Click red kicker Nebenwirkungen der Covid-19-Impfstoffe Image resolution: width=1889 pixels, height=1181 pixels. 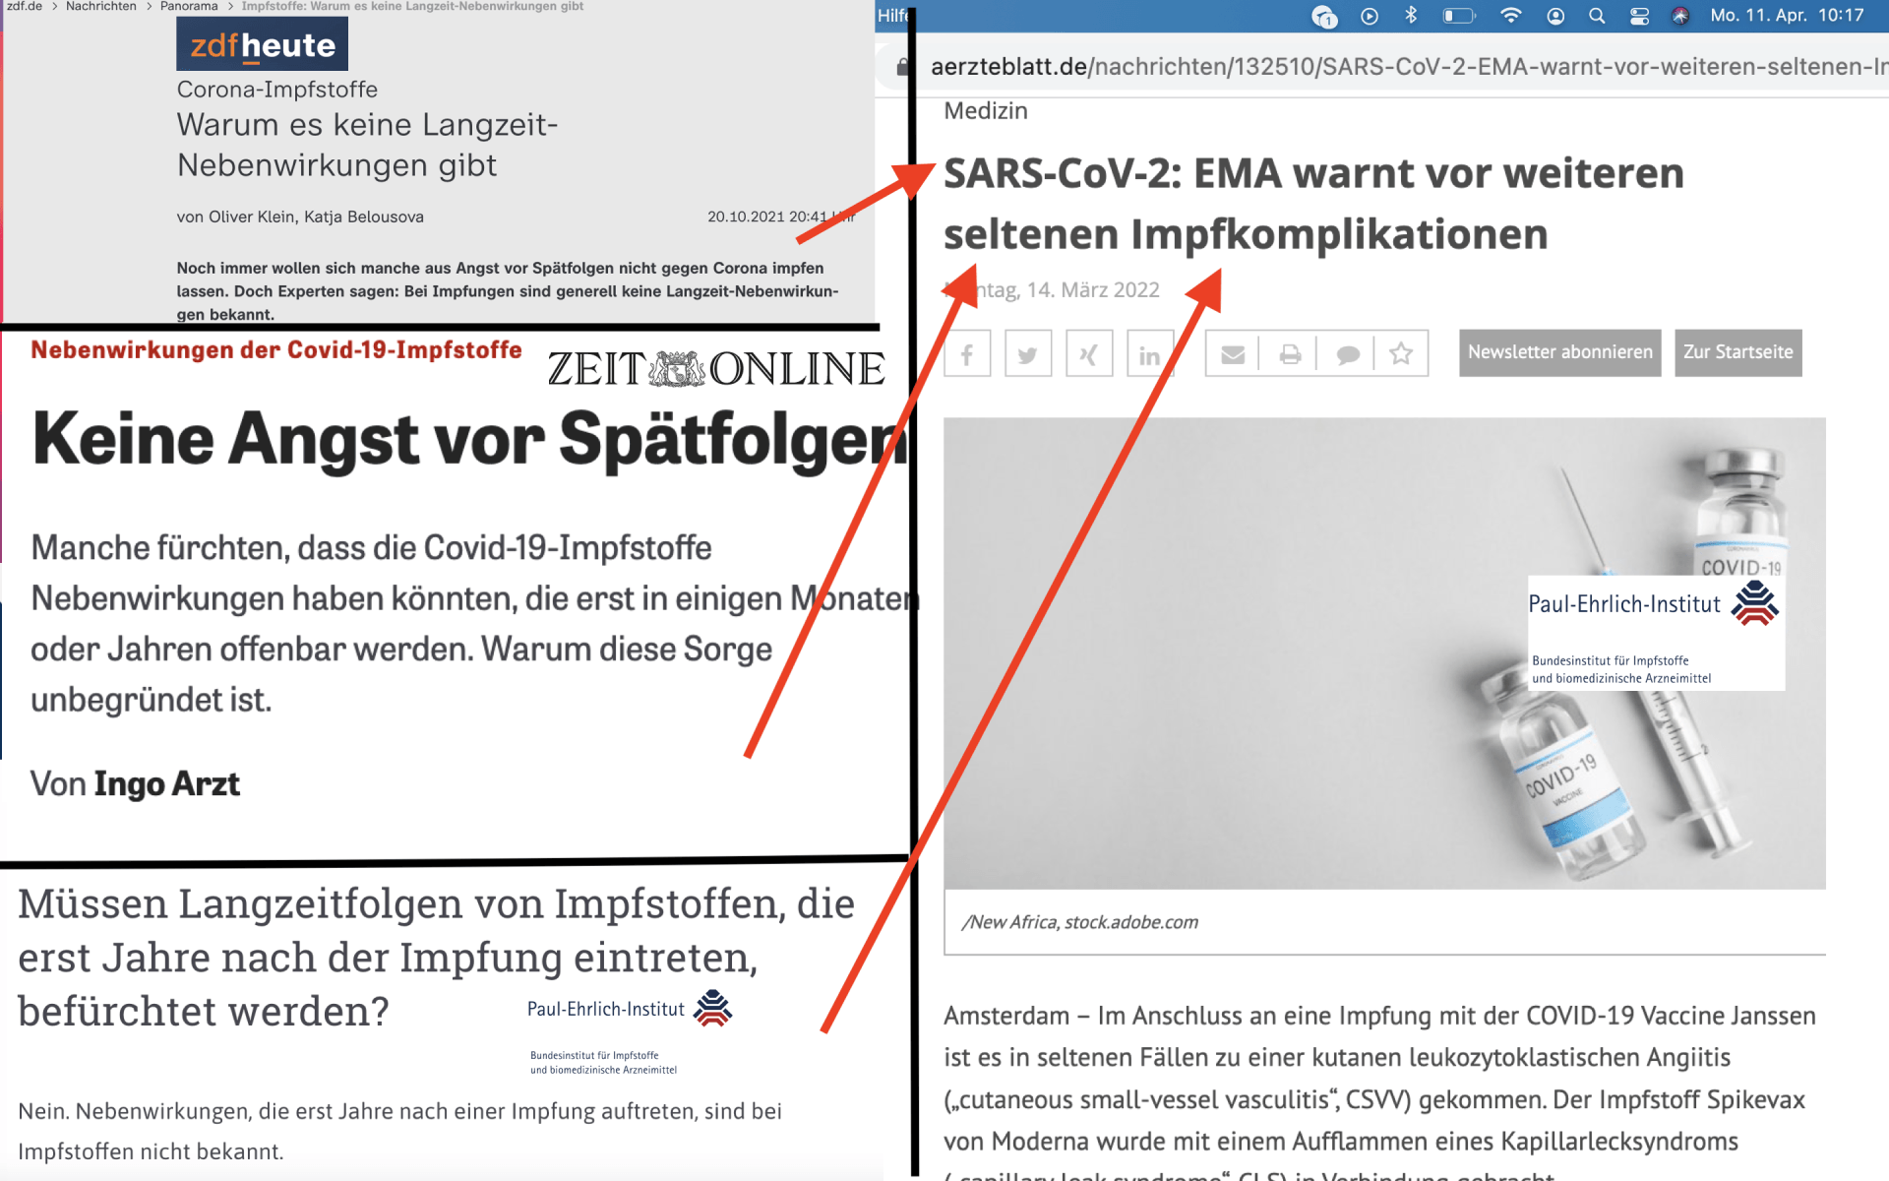[276, 350]
